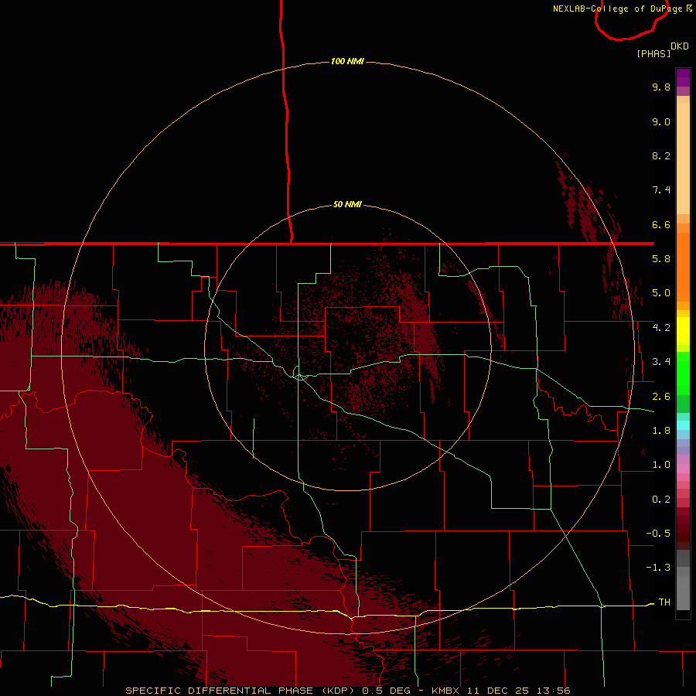This screenshot has height=696, width=696.
Task: Click the Specific Differential Phase (KDP) title text
Action: [242, 691]
